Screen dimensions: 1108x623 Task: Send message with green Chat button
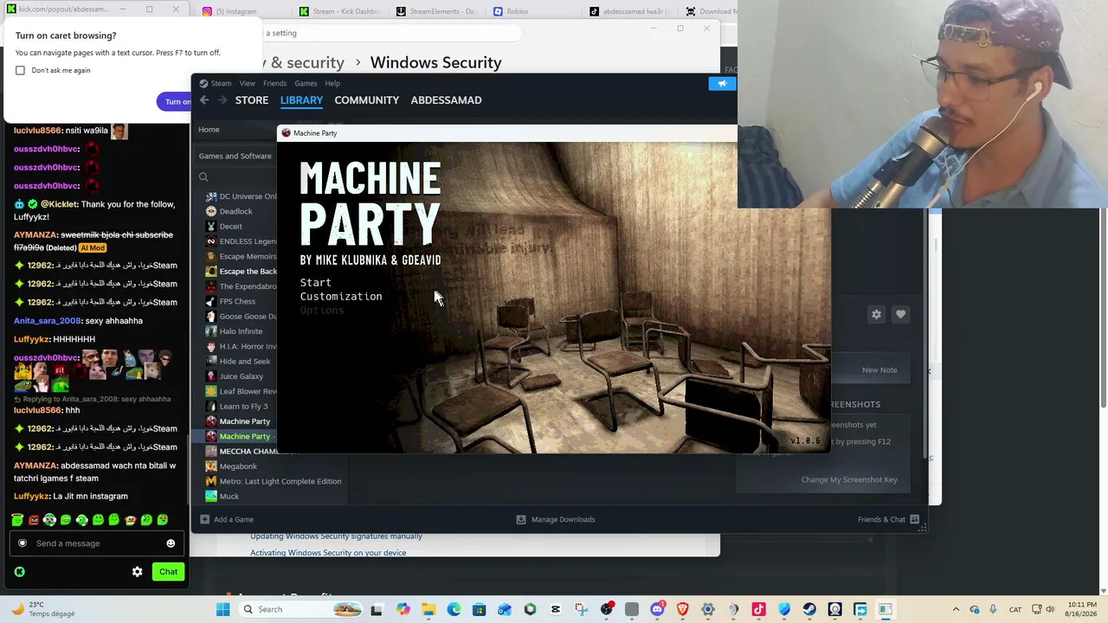(x=168, y=572)
